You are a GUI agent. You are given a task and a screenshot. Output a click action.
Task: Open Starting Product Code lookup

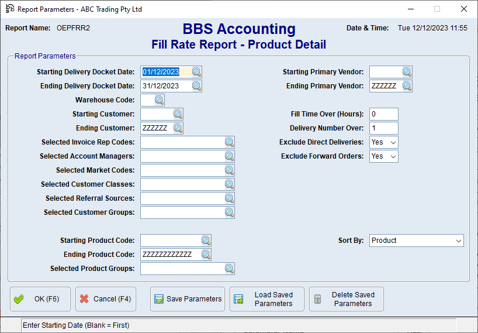(x=206, y=241)
